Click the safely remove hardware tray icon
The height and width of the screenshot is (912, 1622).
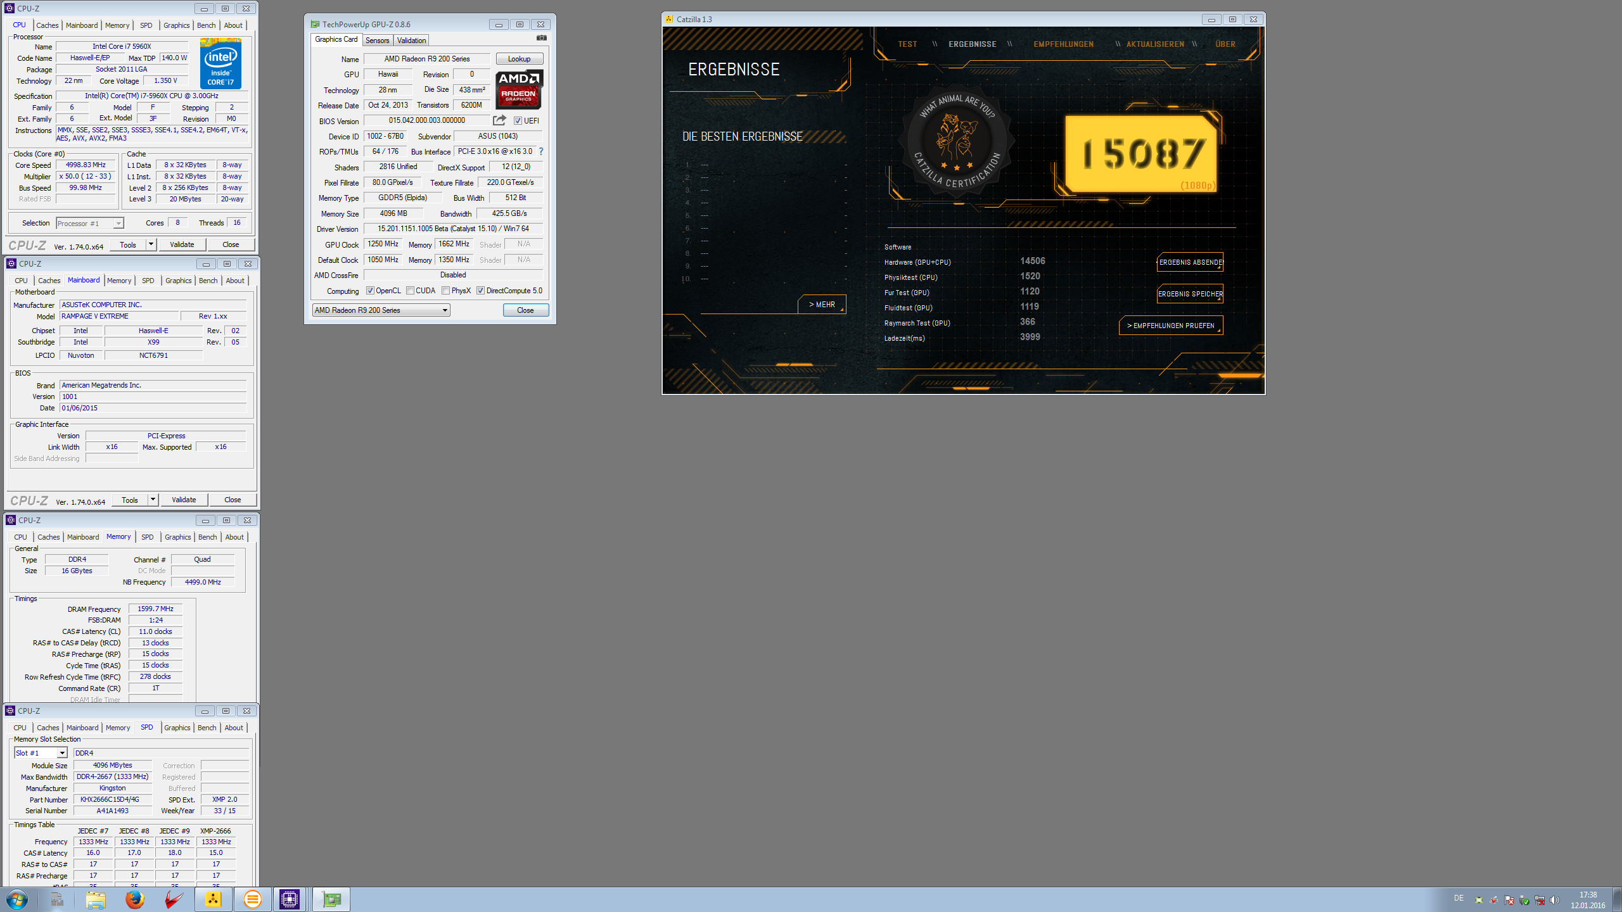point(1524,900)
